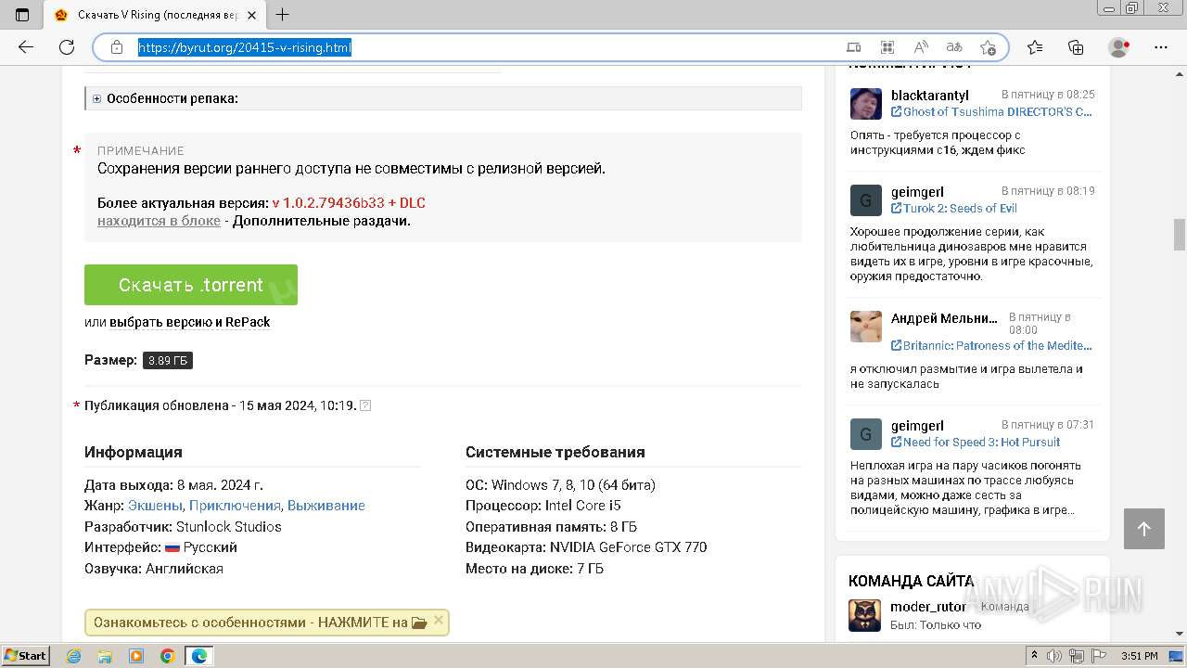Reload the page with the refresh icon
The width and height of the screenshot is (1187, 668).
pos(67,47)
